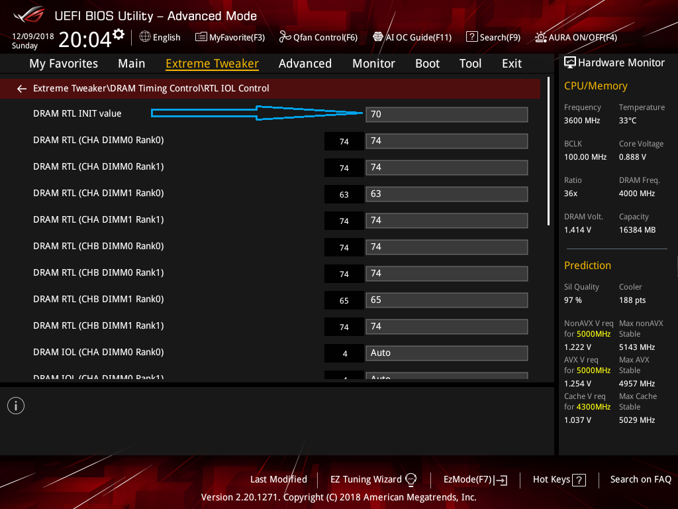Select DRAM RTL (CHB DIMM1 Rank0) label
Image resolution: width=678 pixels, height=509 pixels.
[x=98, y=299]
